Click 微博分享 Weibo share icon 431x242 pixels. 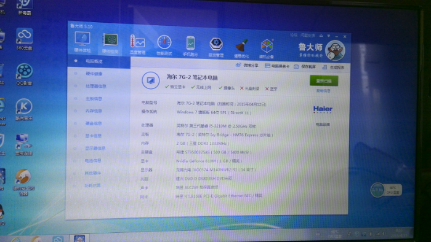[x=247, y=65]
